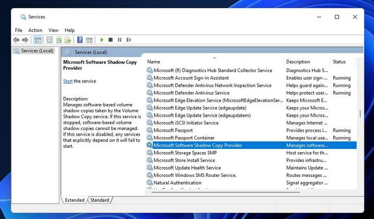Select Microsoft Software Shadow Copy Provider name in the list
This screenshot has width=374, height=219.
point(198,145)
